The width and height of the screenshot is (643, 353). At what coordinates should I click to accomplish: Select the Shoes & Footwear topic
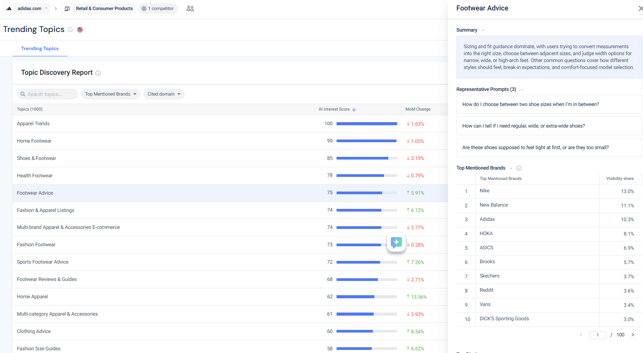pyautogui.click(x=36, y=158)
